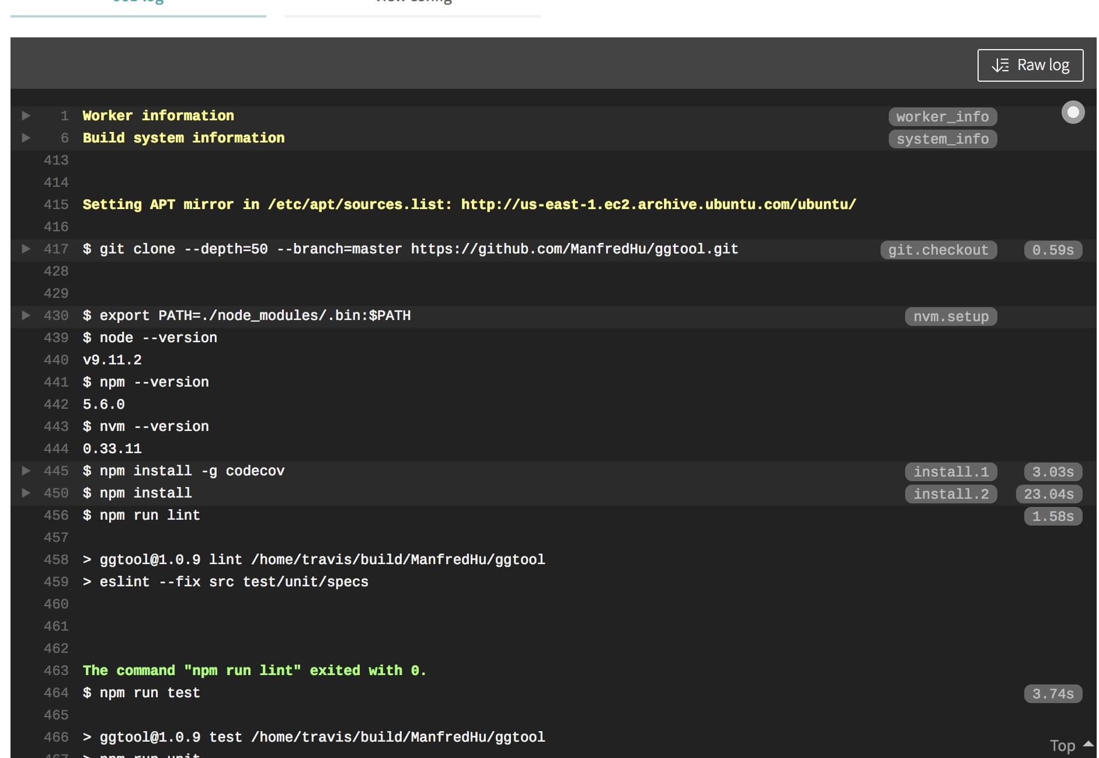Click the 'eslint --fix src test/unit/specs' line
The width and height of the screenshot is (1099, 758).
point(225,582)
